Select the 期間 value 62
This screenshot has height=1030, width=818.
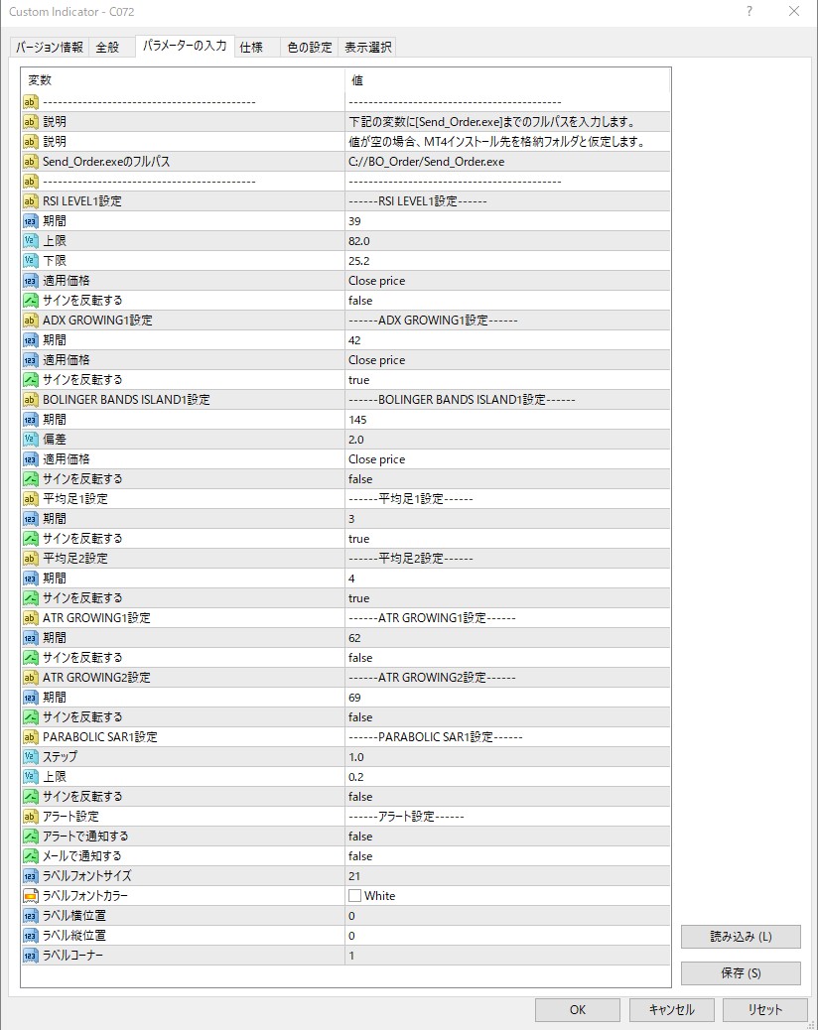[x=507, y=638]
